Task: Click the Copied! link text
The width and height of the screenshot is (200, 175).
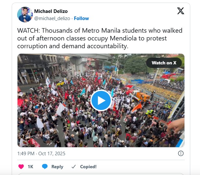Action: click(88, 167)
